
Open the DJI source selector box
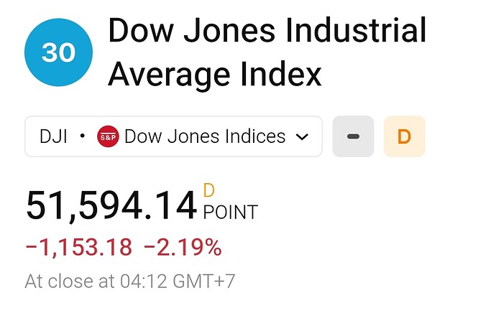[173, 136]
